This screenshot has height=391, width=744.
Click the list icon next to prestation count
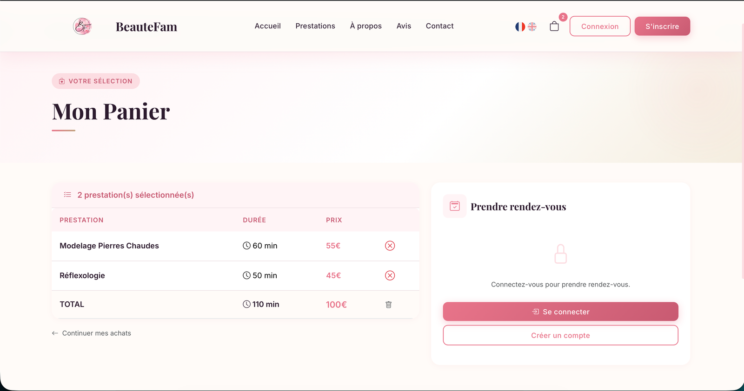pyautogui.click(x=67, y=195)
